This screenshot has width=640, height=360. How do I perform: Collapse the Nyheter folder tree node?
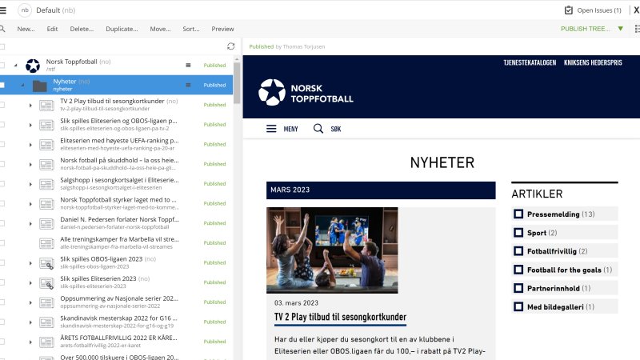point(22,85)
